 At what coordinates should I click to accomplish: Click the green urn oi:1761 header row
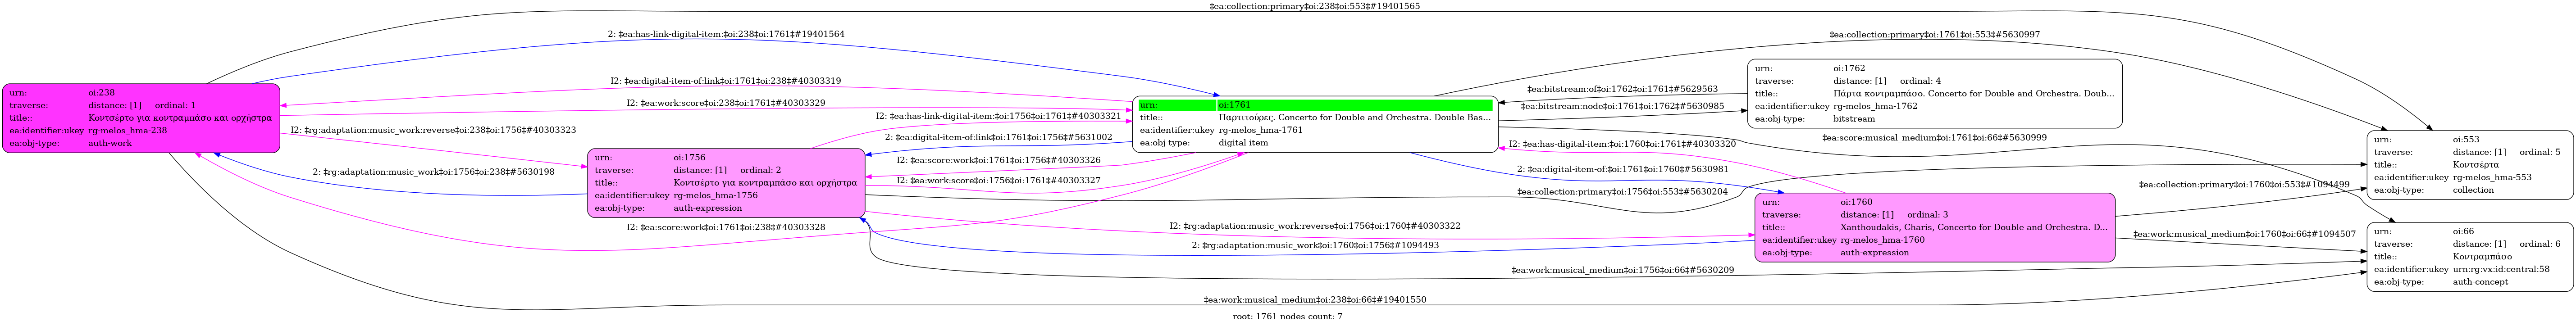1315,105
